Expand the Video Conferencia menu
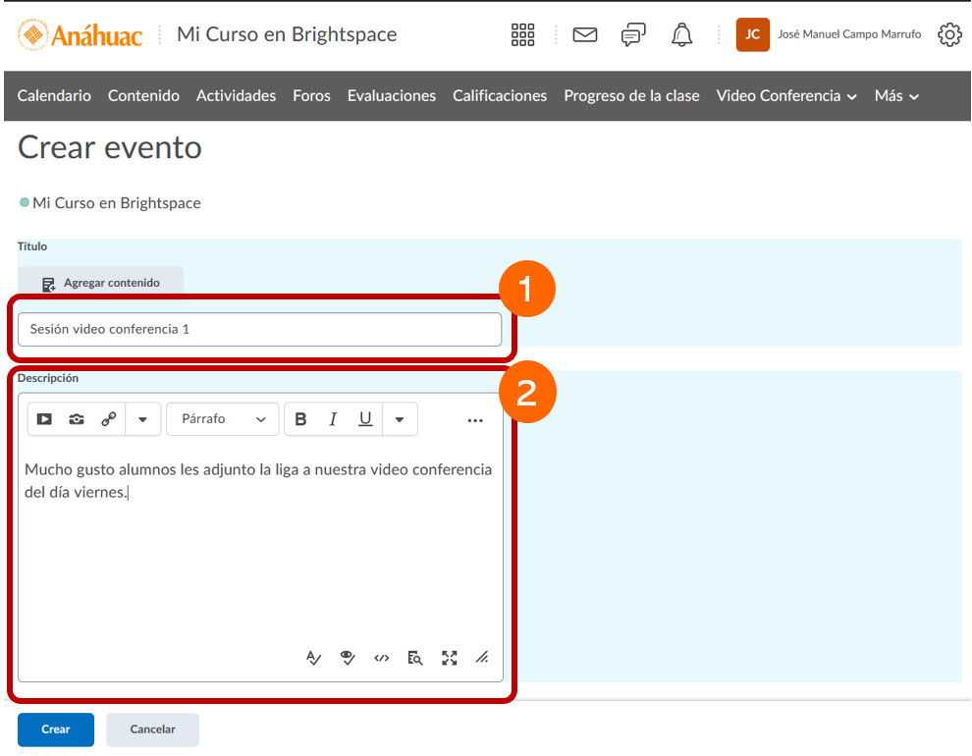The height and width of the screenshot is (756, 972). coord(786,96)
